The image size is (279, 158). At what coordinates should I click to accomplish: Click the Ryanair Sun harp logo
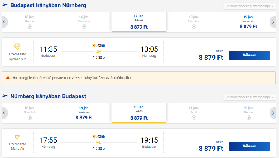(18, 47)
